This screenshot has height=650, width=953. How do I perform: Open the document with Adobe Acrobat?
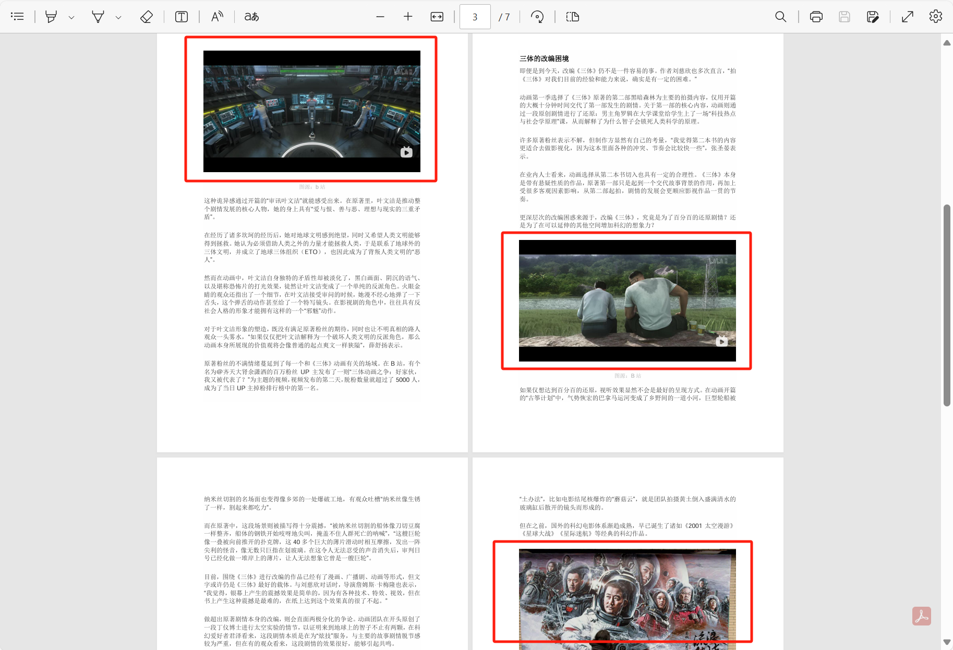[x=921, y=616]
